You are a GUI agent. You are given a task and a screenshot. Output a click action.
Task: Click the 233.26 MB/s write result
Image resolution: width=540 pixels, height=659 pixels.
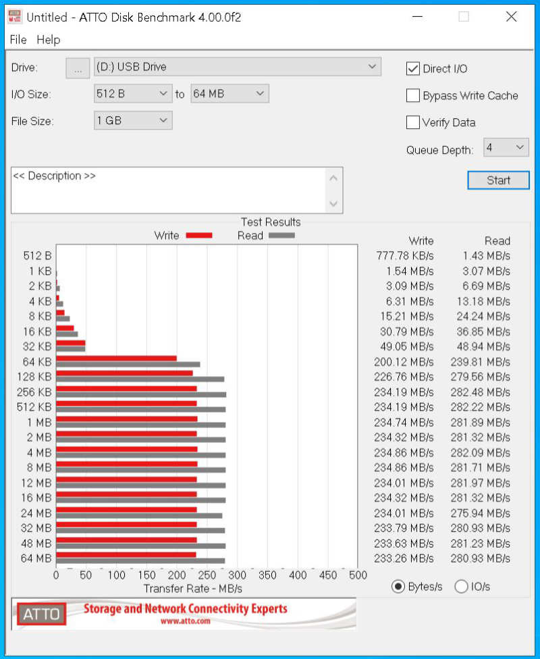[404, 558]
